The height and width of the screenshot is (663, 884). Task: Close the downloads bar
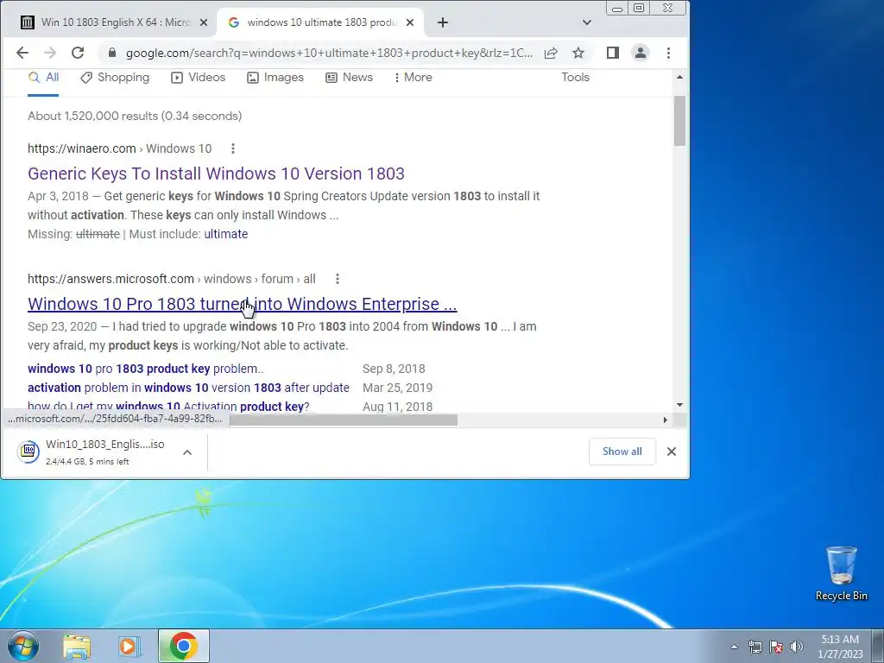pos(672,451)
